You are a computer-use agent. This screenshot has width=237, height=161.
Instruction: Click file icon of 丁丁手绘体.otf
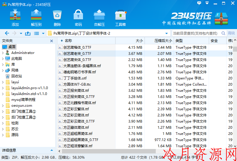(60, 78)
